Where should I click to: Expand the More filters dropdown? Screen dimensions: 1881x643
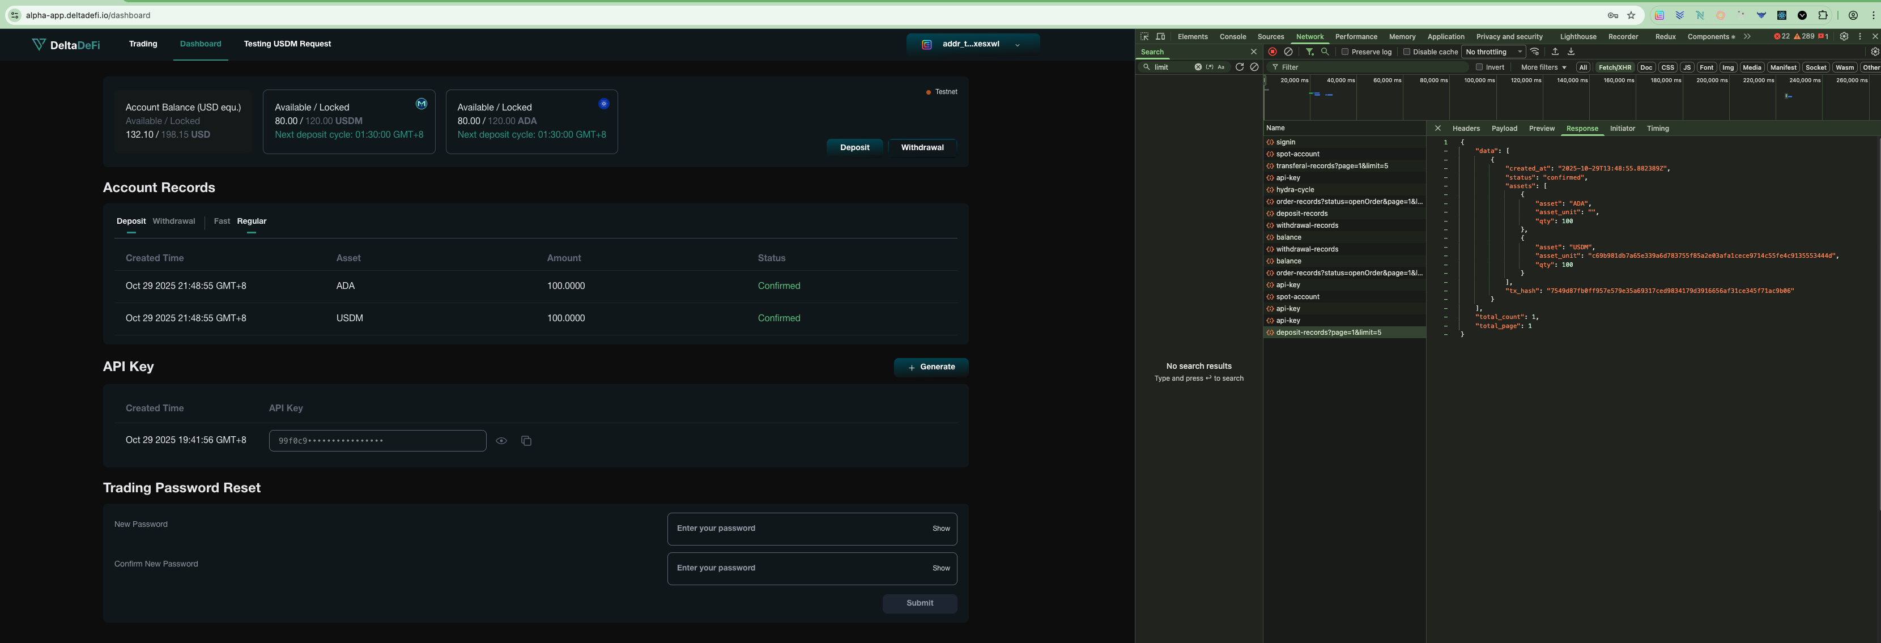tap(1543, 67)
